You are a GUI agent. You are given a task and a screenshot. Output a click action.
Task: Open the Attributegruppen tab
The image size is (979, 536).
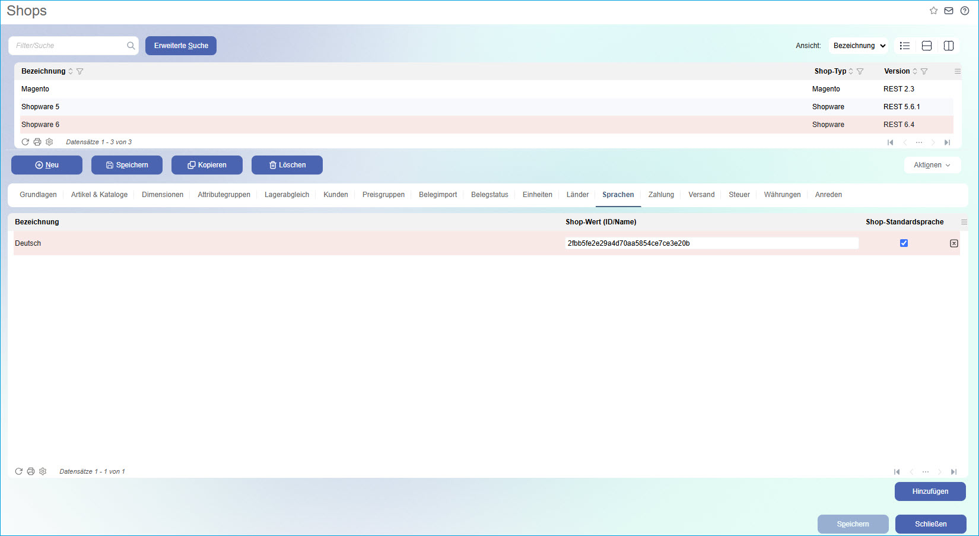[224, 195]
